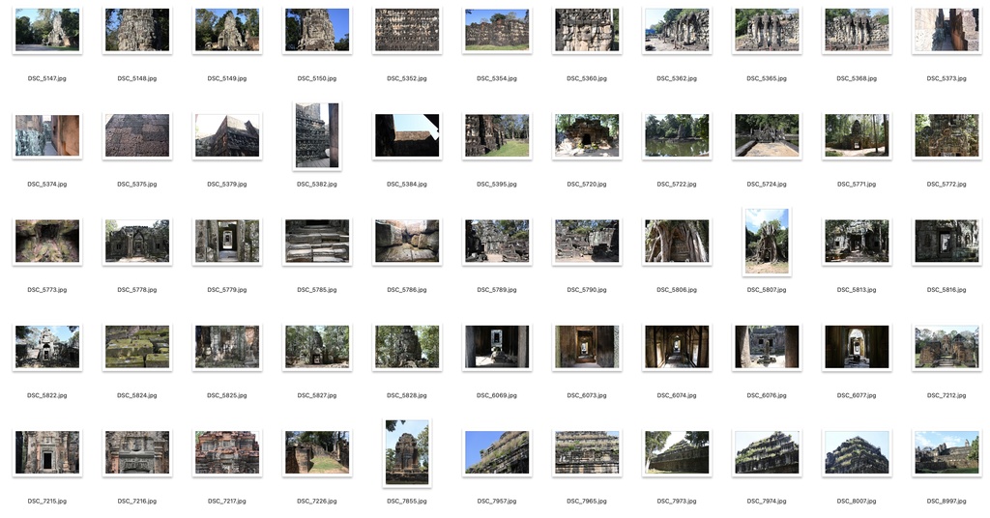This screenshot has width=990, height=518.
Task: Click the file name DSC_6077.jpg
Action: pos(857,395)
